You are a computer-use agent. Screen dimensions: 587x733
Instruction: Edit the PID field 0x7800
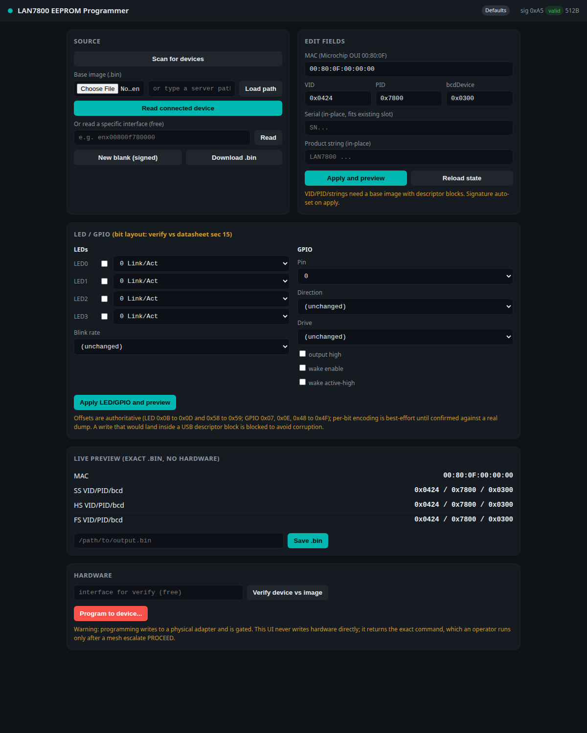[409, 98]
